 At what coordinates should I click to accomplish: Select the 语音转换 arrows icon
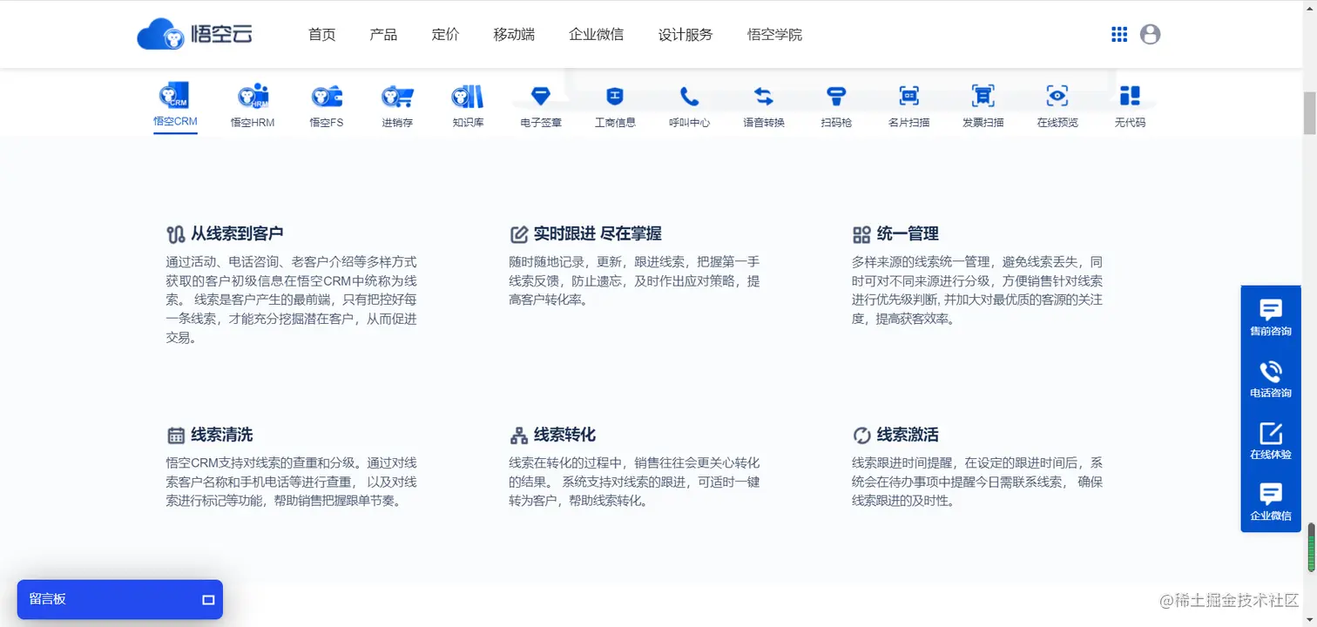point(764,96)
